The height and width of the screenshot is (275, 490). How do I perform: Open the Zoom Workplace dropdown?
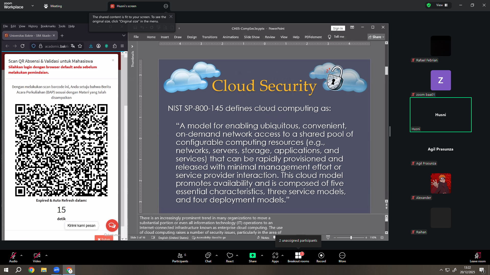coord(33,6)
